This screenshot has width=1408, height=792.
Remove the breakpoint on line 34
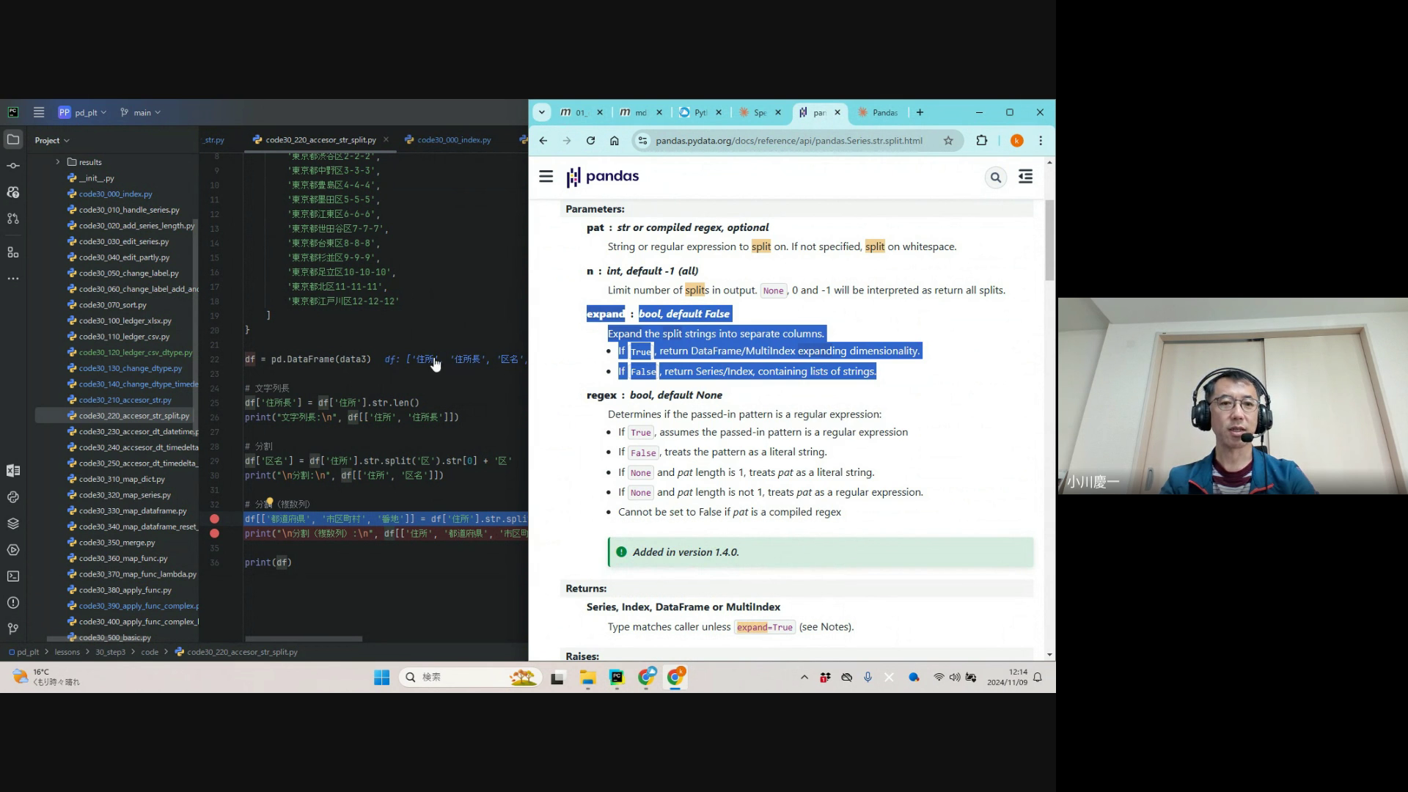[x=214, y=534]
